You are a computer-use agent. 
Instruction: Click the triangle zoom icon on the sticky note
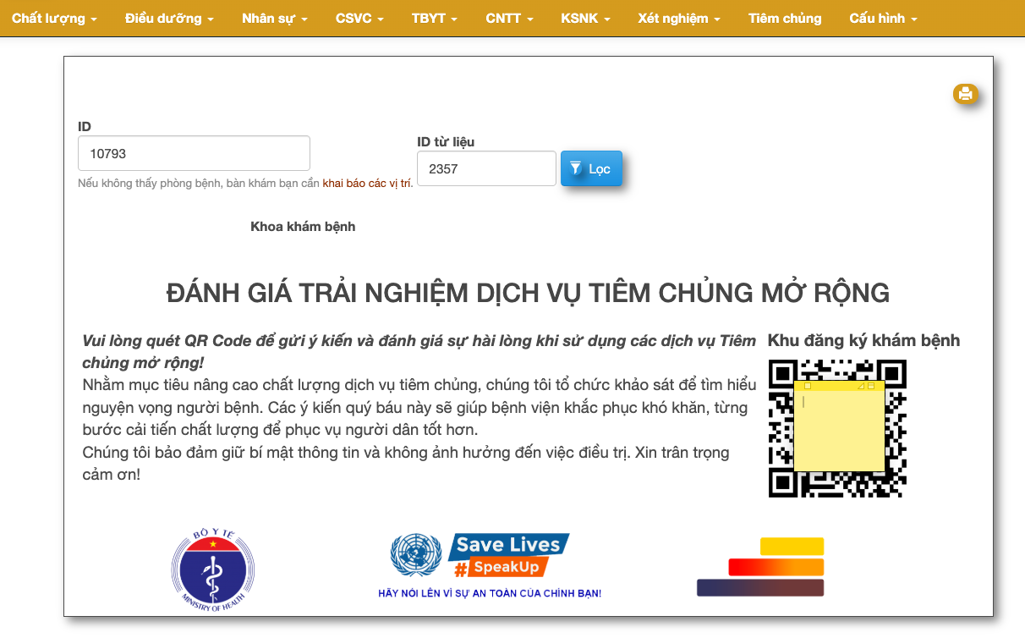861,386
